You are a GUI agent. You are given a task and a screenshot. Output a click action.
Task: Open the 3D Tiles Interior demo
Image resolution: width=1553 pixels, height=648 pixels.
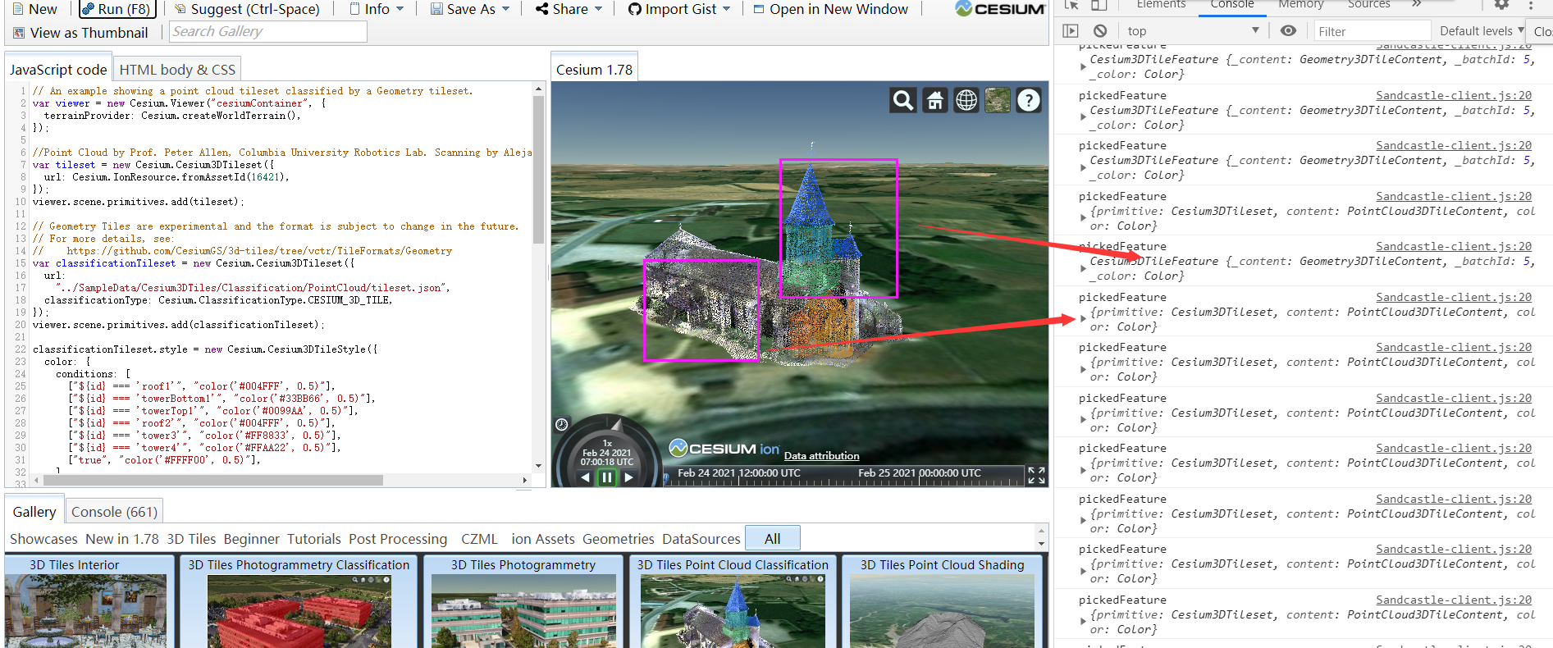pos(89,603)
